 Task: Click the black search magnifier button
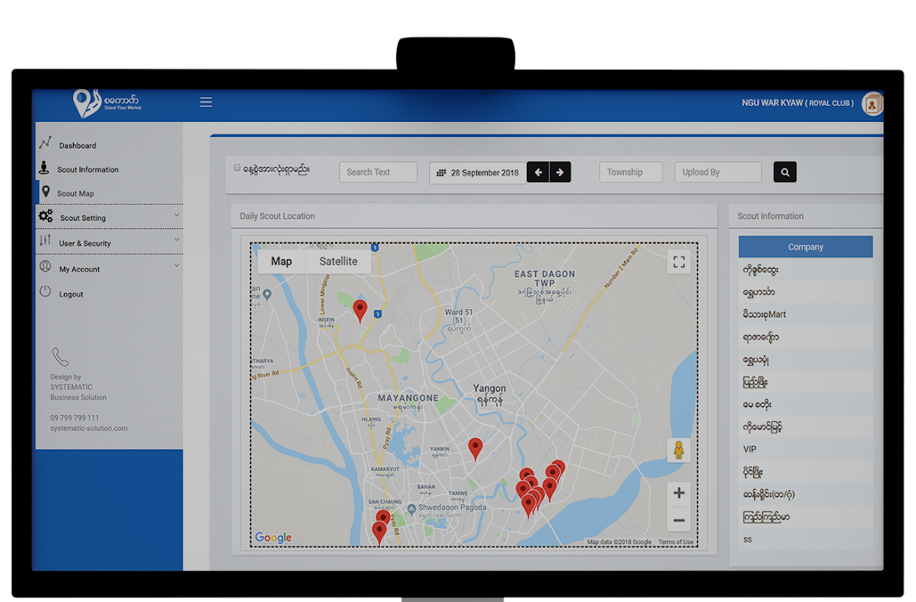point(785,172)
